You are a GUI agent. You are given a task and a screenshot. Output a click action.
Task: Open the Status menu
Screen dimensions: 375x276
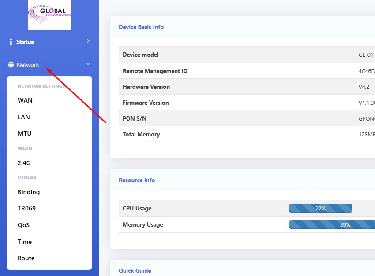click(x=25, y=42)
